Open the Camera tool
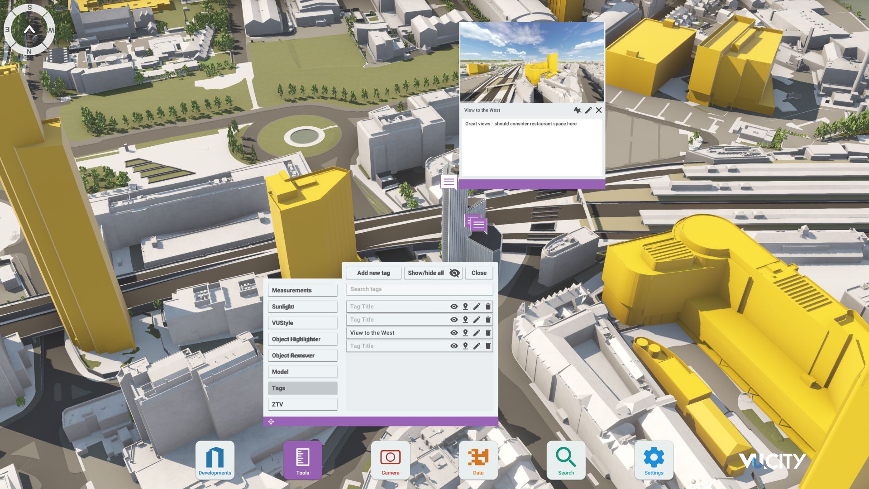The height and width of the screenshot is (489, 869). [x=391, y=460]
